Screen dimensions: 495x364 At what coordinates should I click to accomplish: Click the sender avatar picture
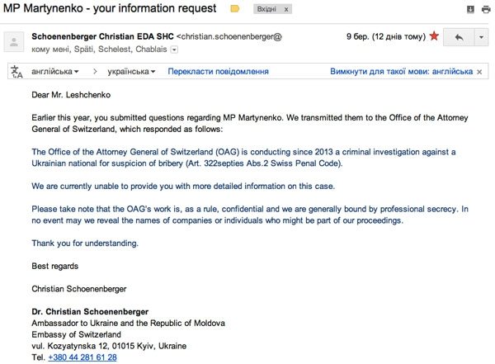14,43
